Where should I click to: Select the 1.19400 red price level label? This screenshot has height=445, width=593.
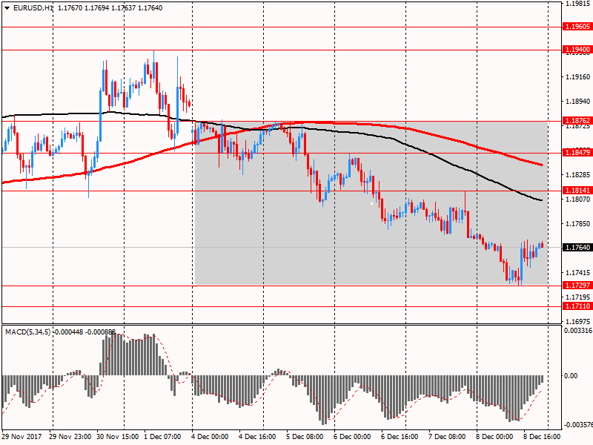click(x=577, y=50)
